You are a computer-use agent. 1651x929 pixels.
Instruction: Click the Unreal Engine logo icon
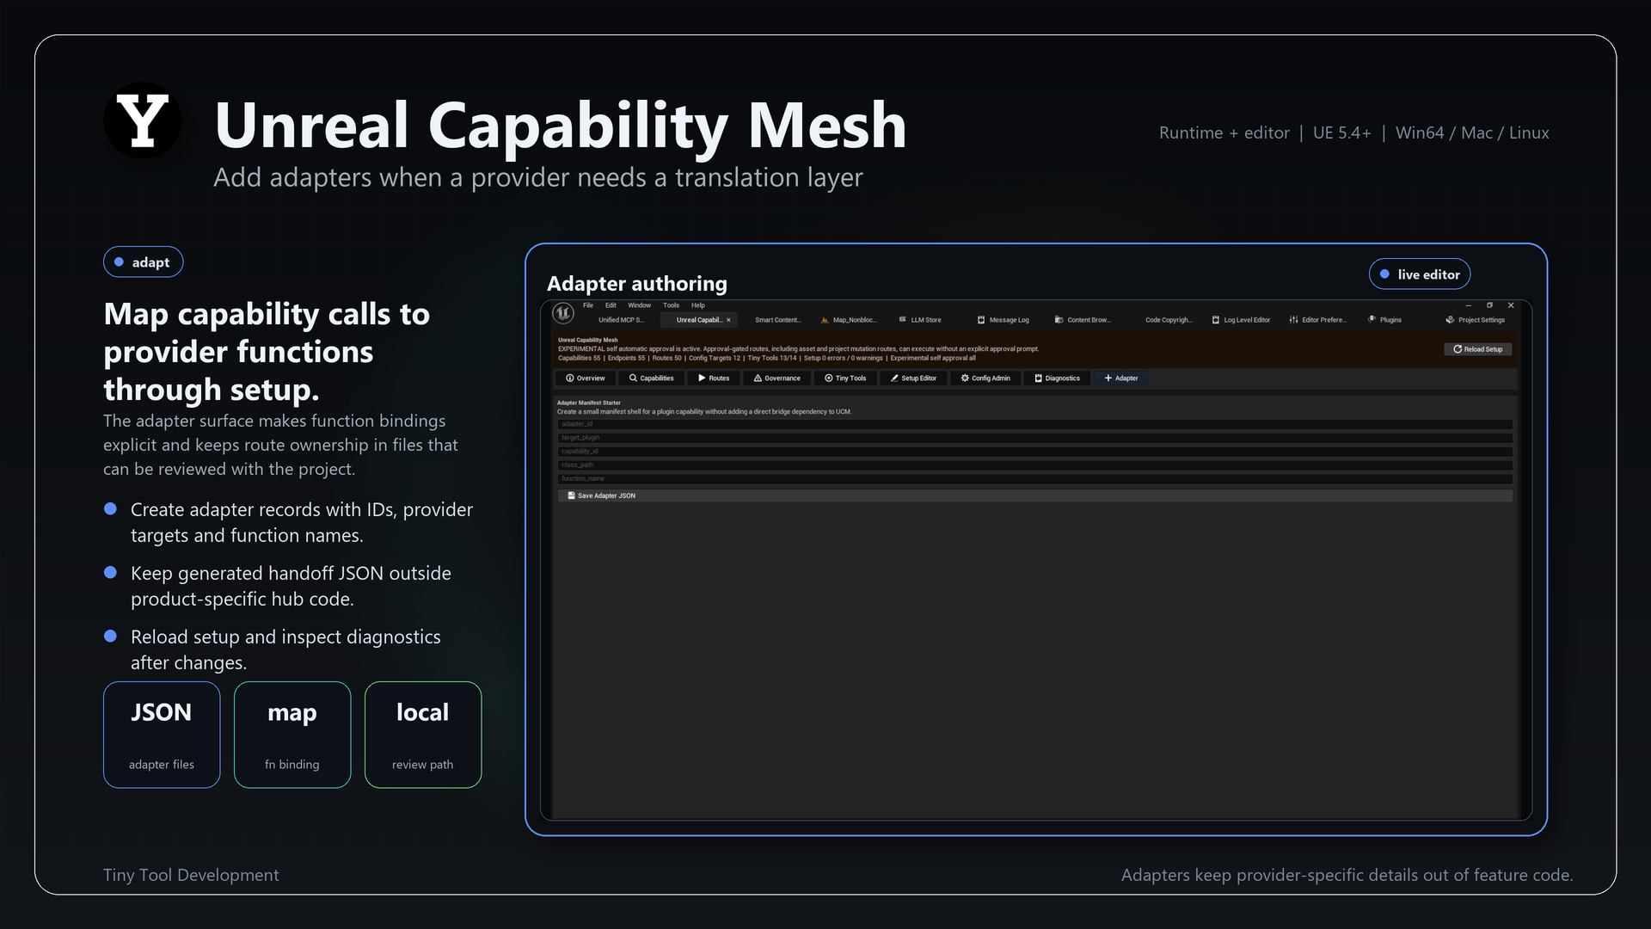click(x=563, y=313)
